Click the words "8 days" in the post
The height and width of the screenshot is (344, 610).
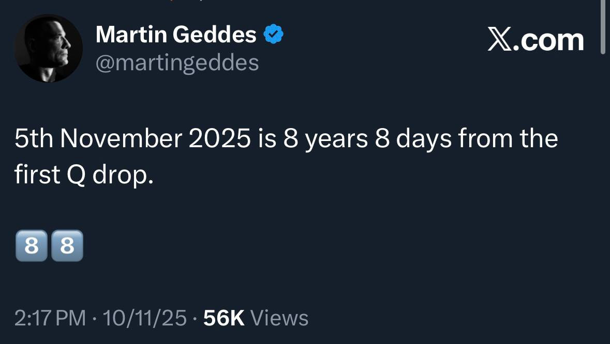tap(412, 140)
